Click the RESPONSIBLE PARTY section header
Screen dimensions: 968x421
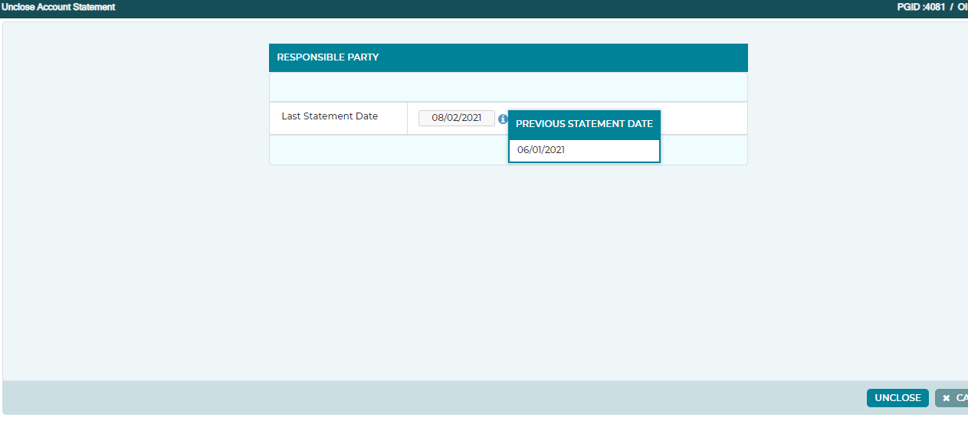[508, 57]
